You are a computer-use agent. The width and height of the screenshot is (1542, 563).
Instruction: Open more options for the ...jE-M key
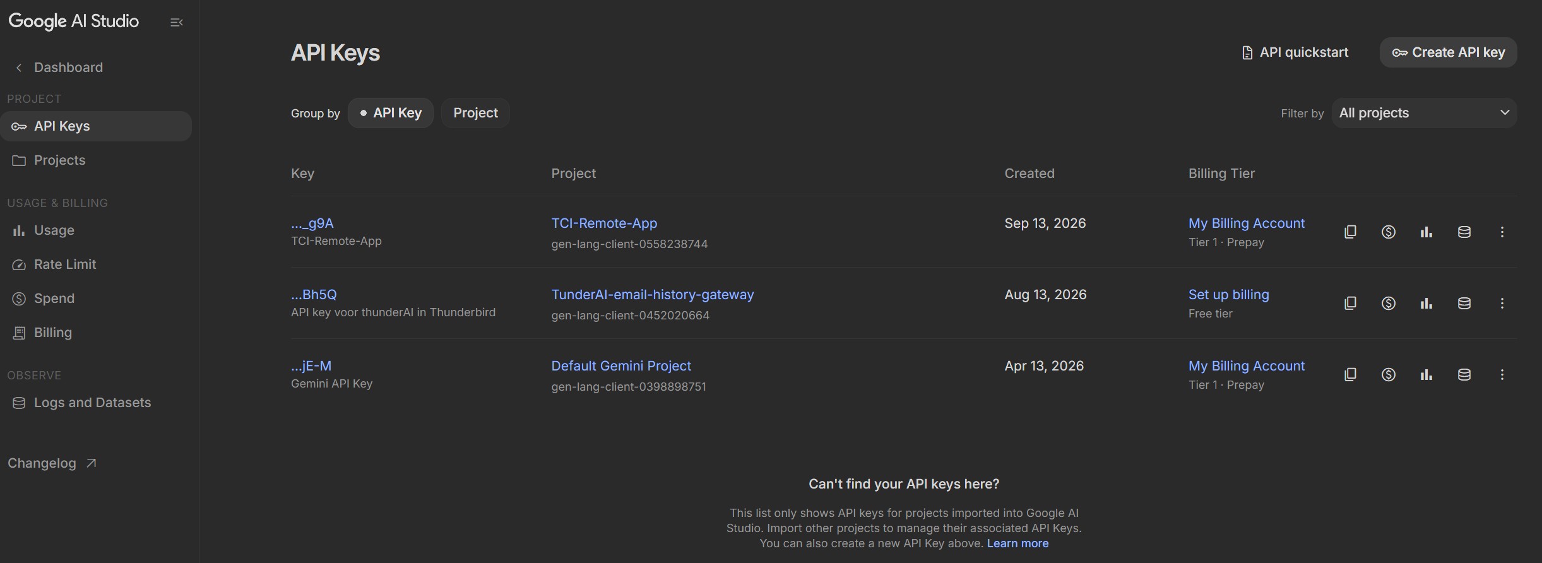point(1502,374)
